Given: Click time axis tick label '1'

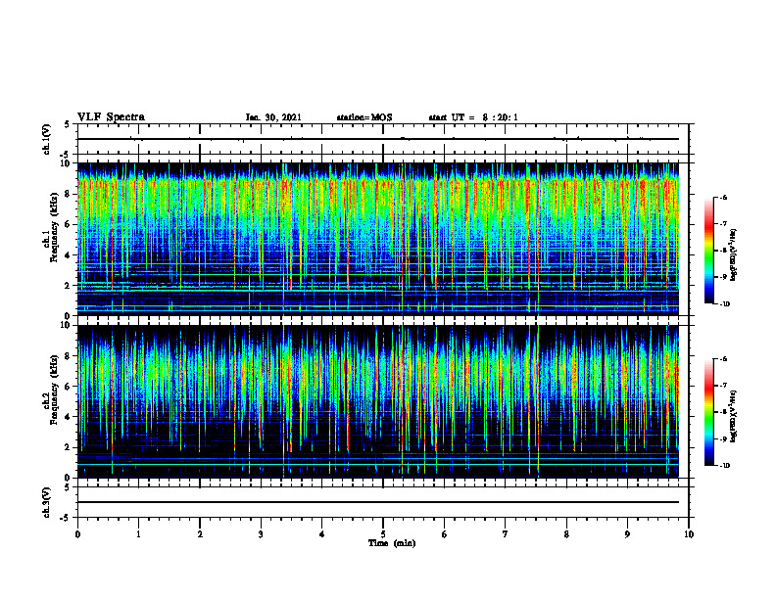Looking at the screenshot, I should 138,534.
